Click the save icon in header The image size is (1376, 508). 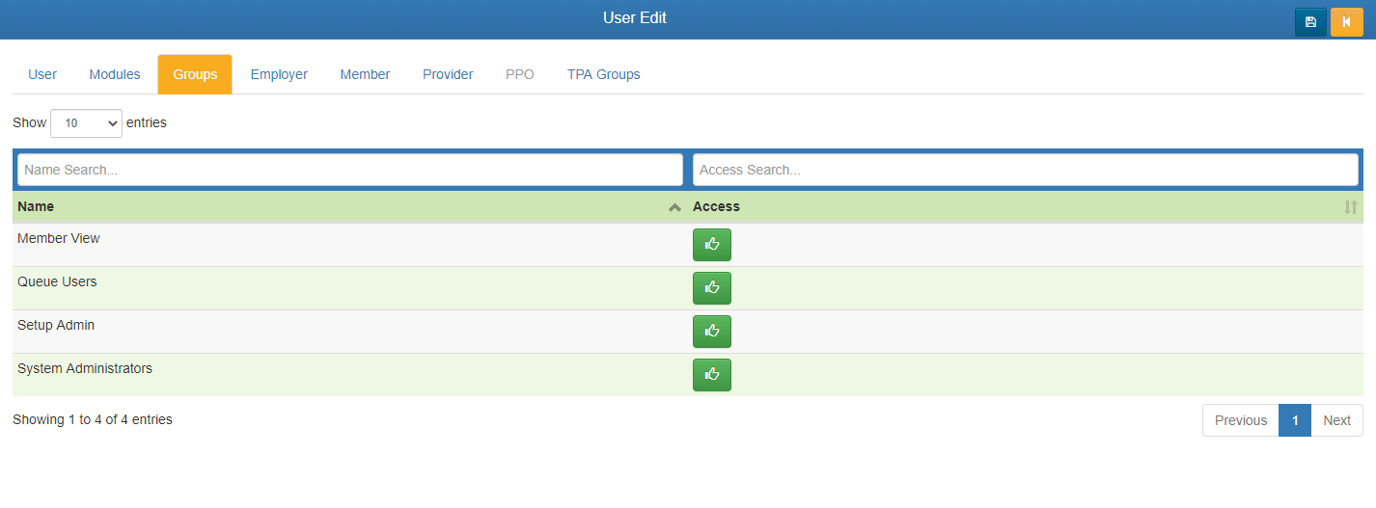pyautogui.click(x=1310, y=21)
